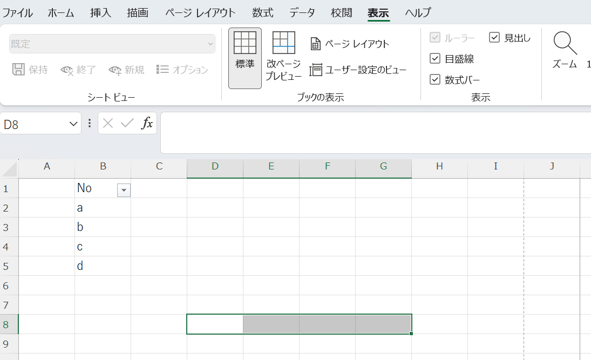The height and width of the screenshot is (360, 591).
Task: Toggle the 数式バー checkbox
Action: pos(435,80)
